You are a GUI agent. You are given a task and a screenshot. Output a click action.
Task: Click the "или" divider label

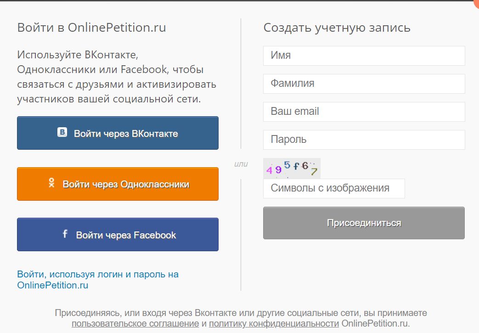click(x=241, y=164)
